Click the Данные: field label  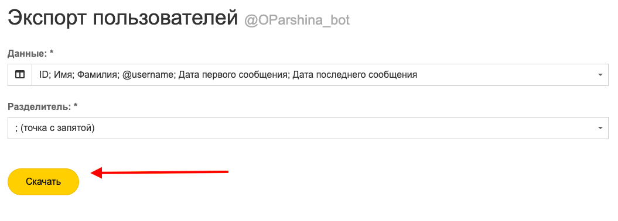point(27,53)
